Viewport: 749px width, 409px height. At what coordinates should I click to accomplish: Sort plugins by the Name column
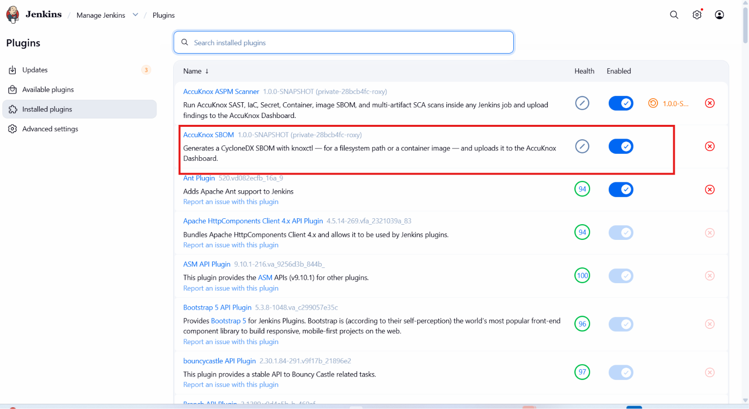[196, 71]
